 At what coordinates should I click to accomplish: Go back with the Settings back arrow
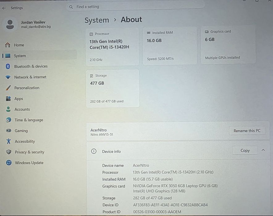(x=4, y=8)
